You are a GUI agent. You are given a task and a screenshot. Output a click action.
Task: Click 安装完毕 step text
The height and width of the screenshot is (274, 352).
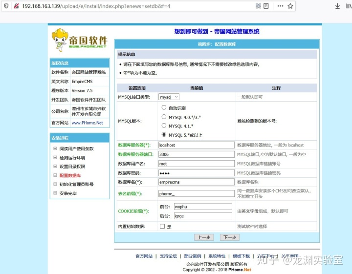[68, 193]
